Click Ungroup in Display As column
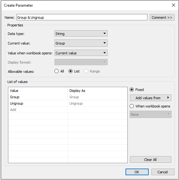 pos(97,103)
